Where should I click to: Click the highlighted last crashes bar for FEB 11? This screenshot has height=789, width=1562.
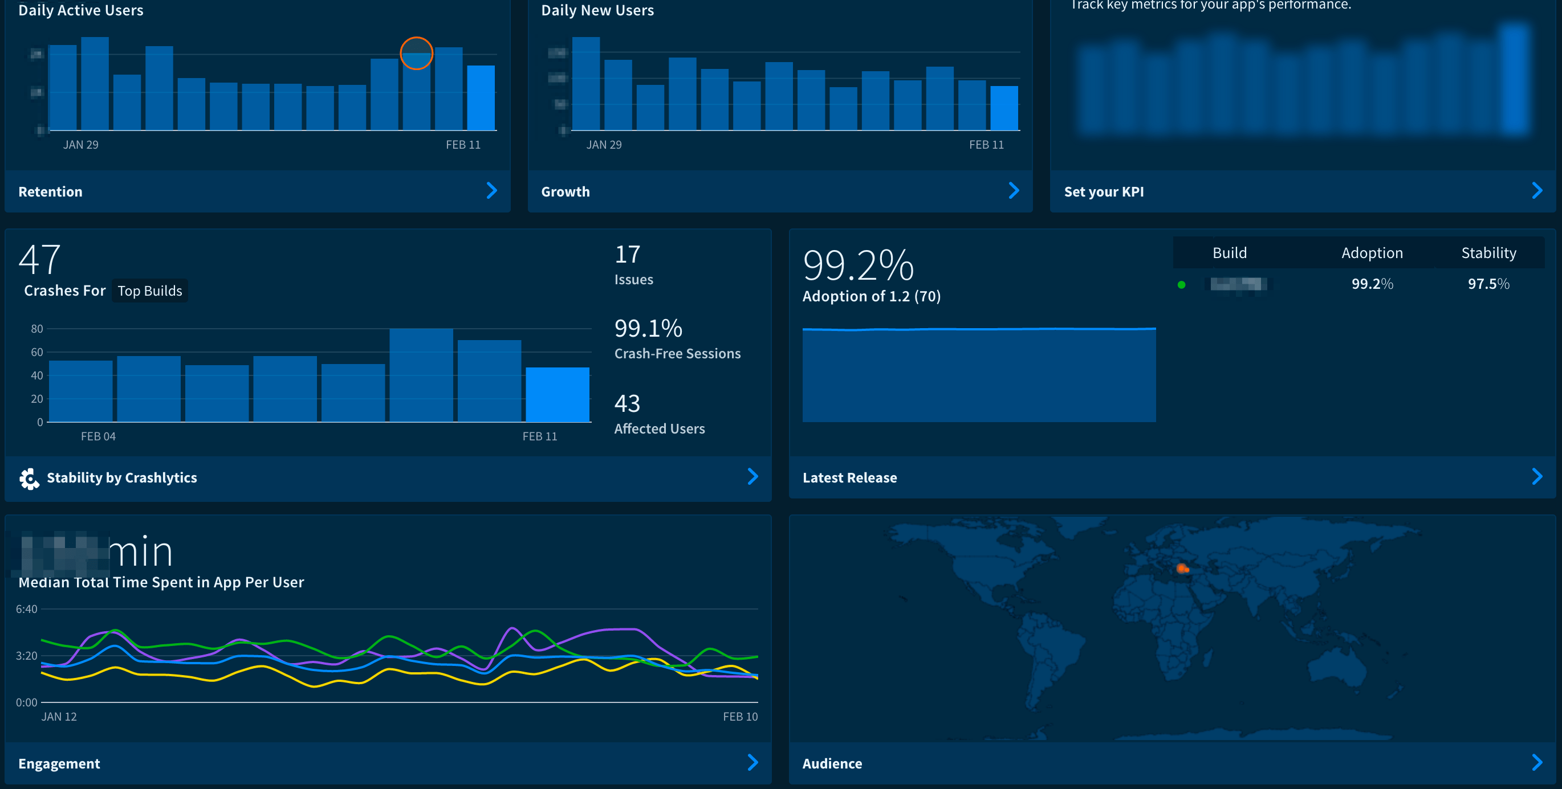[x=558, y=394]
